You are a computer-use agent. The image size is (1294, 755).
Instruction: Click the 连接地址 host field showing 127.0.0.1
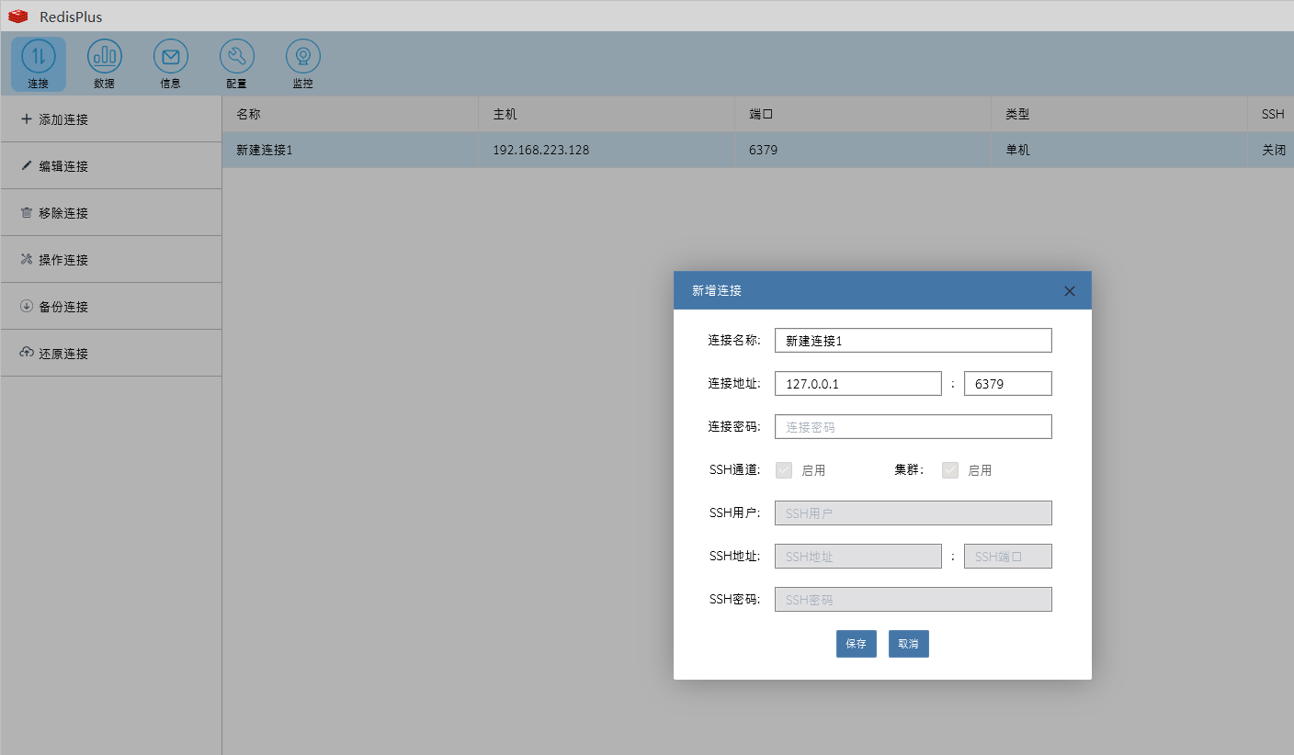point(858,384)
